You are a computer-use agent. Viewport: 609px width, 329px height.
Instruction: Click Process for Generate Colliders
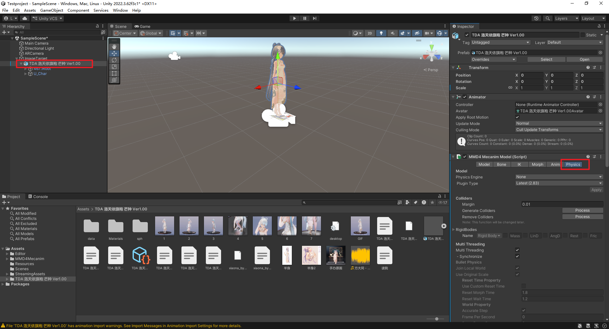click(582, 210)
